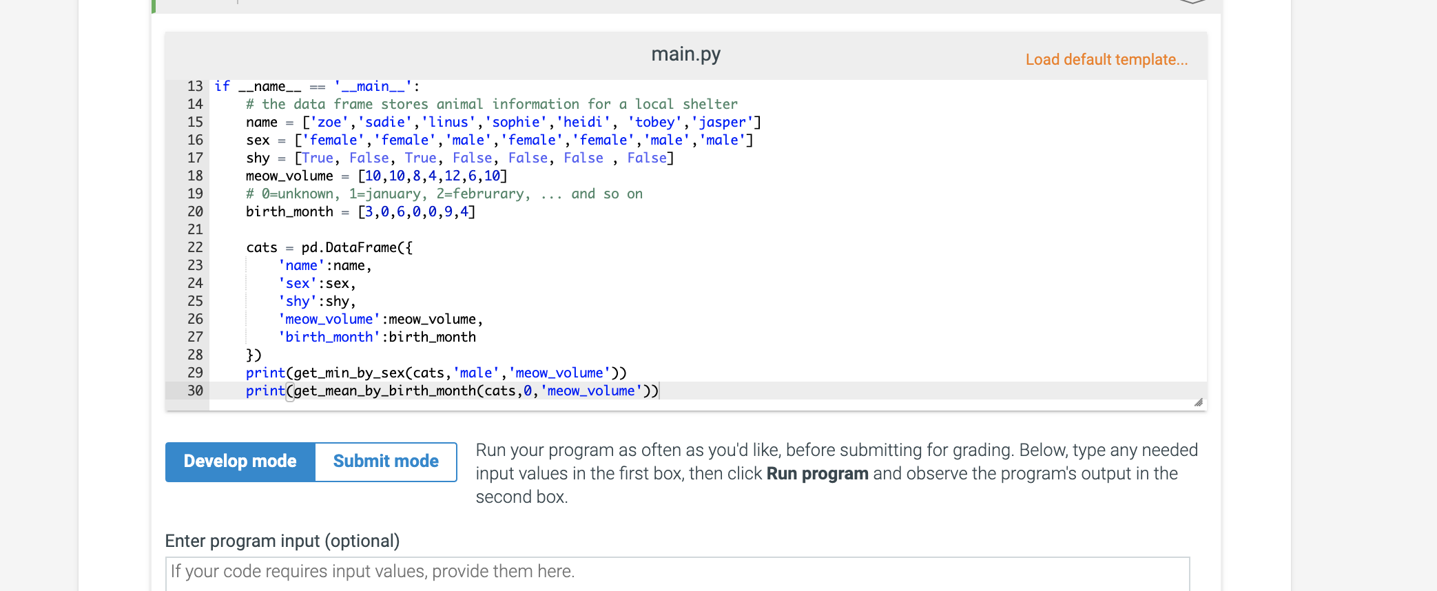Click line number 13 in gutter
The height and width of the screenshot is (591, 1437).
pyautogui.click(x=195, y=86)
